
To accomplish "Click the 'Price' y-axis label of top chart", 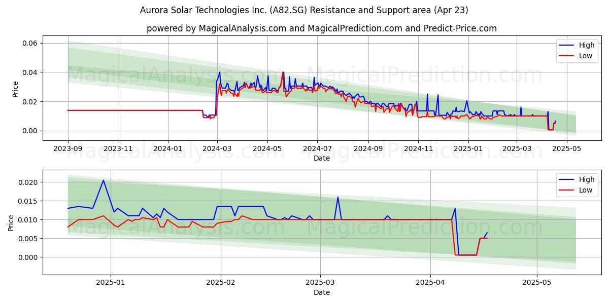I will pyautogui.click(x=15, y=88).
